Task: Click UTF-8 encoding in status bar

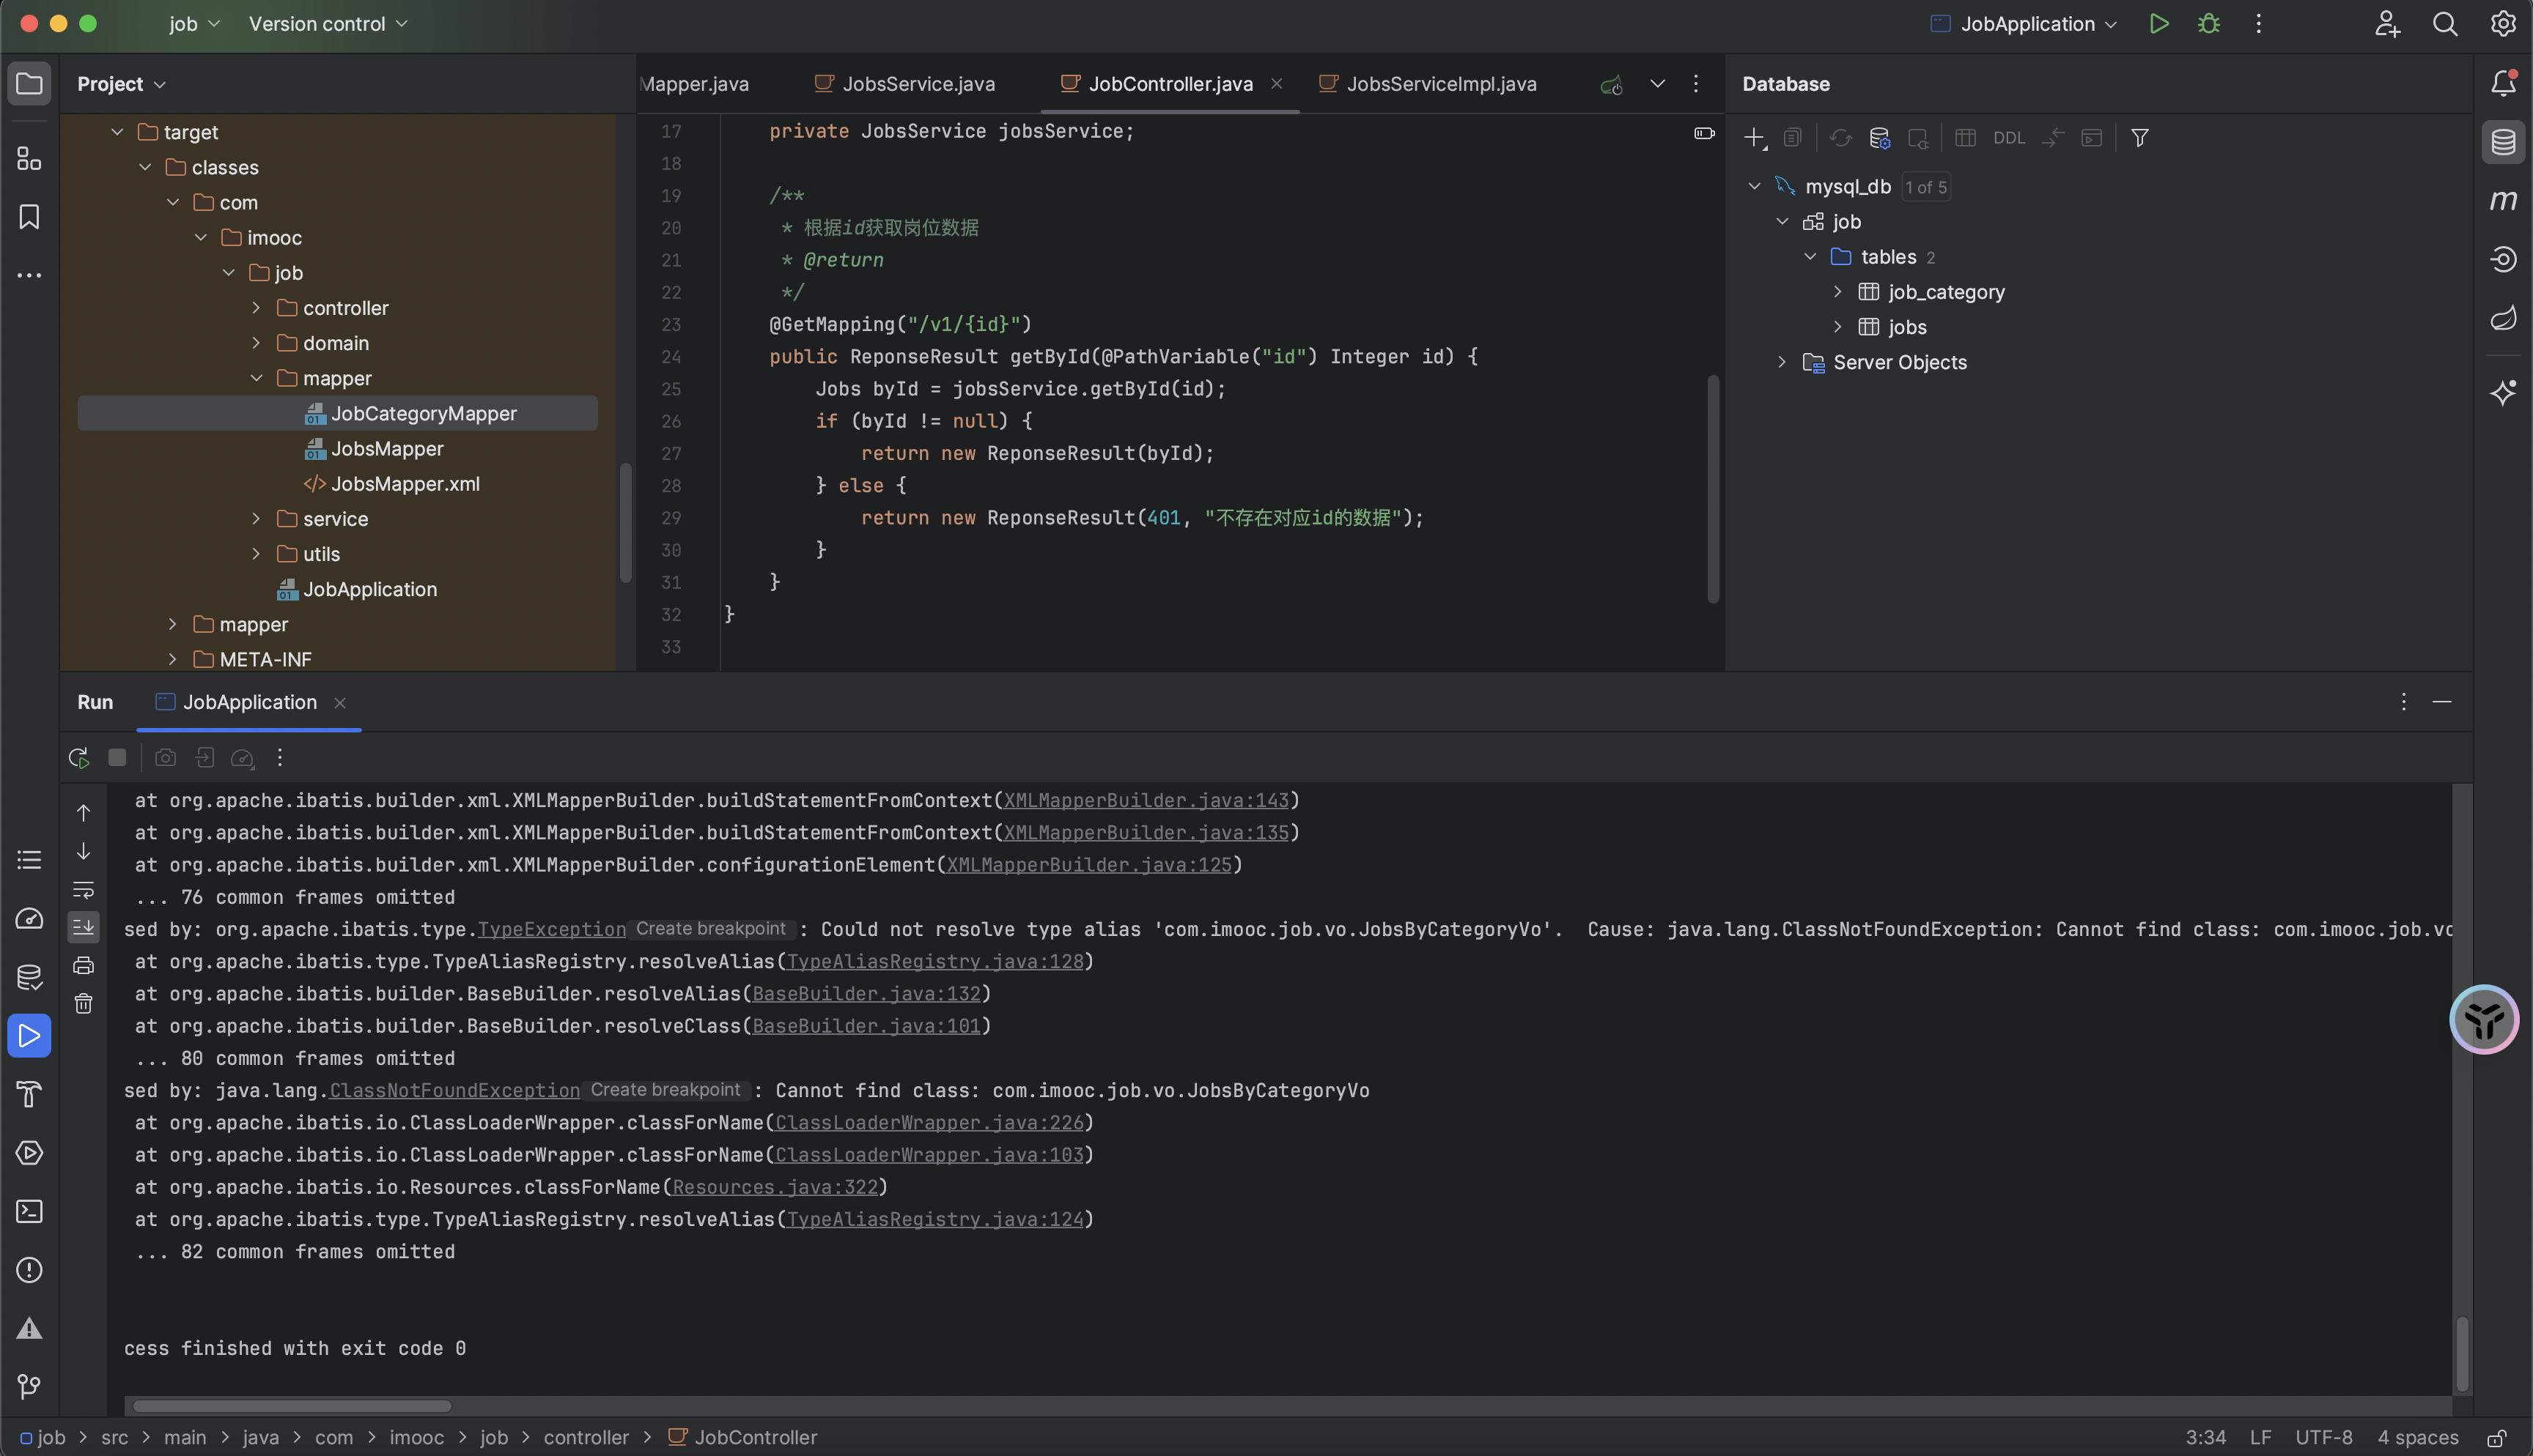Action: click(x=2324, y=1438)
